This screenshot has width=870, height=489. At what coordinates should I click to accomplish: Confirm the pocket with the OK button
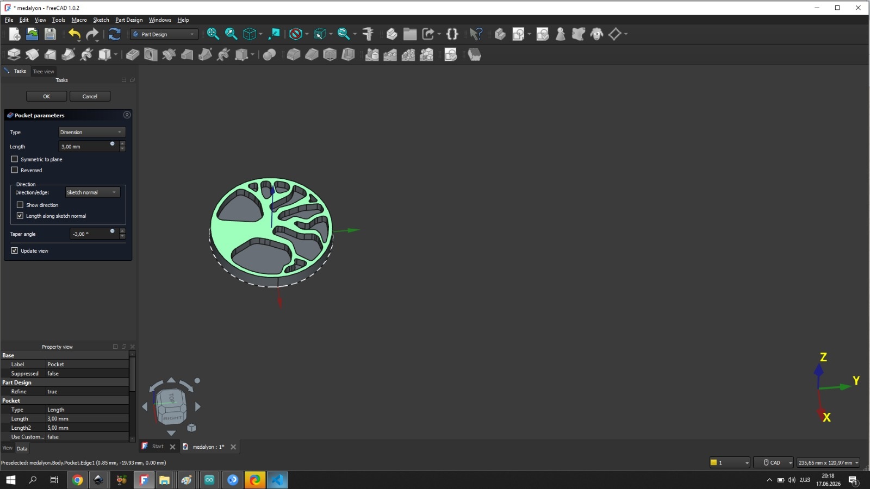47,96
